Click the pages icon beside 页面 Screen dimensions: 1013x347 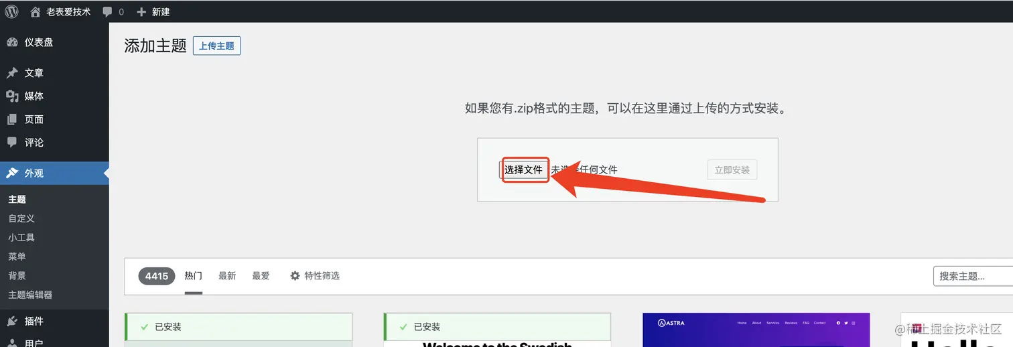[x=12, y=119]
